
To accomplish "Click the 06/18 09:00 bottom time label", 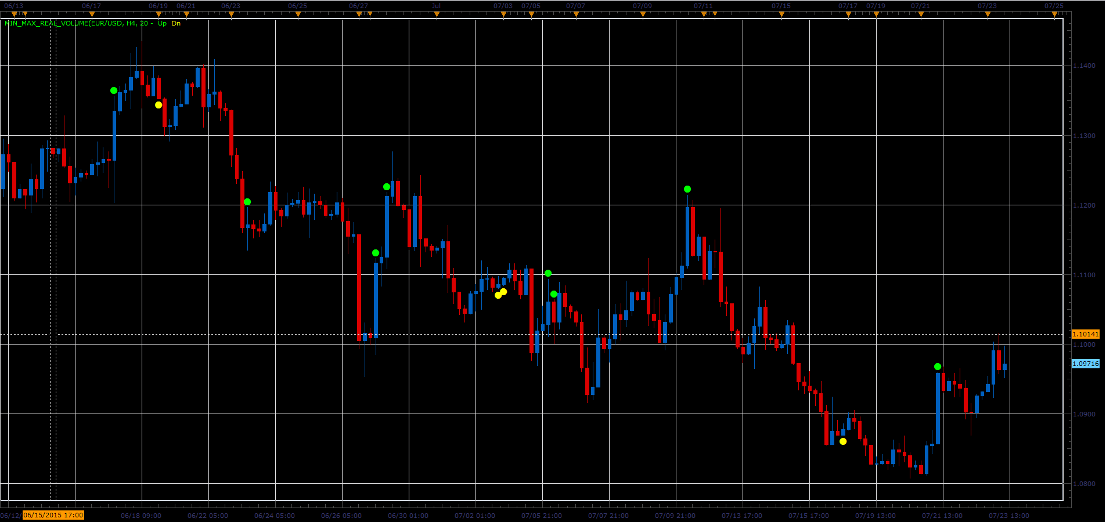I will pos(141,516).
